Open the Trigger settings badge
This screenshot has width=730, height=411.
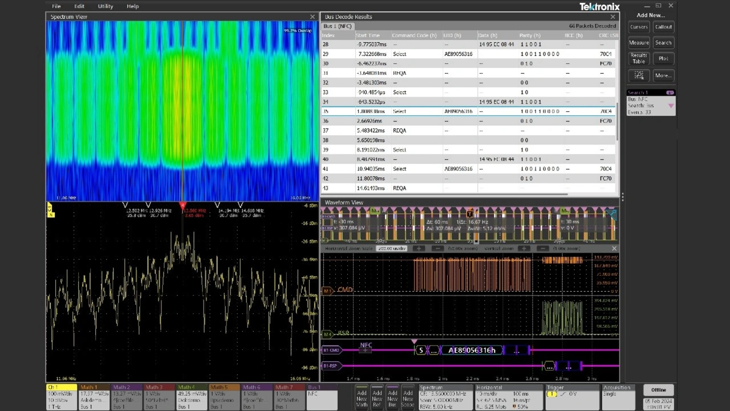point(572,396)
